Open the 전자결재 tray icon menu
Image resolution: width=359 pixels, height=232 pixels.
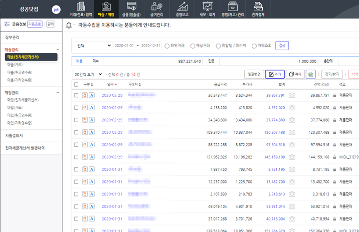tap(258, 9)
